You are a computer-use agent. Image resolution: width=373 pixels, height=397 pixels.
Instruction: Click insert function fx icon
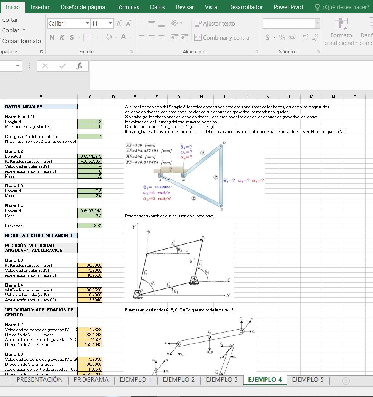pos(79,66)
